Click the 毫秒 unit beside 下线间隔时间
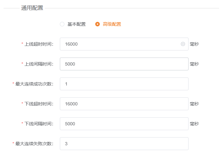The image size is (223, 161). coord(194,124)
